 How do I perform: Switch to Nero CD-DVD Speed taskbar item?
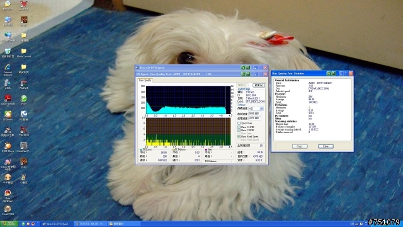pos(57,224)
